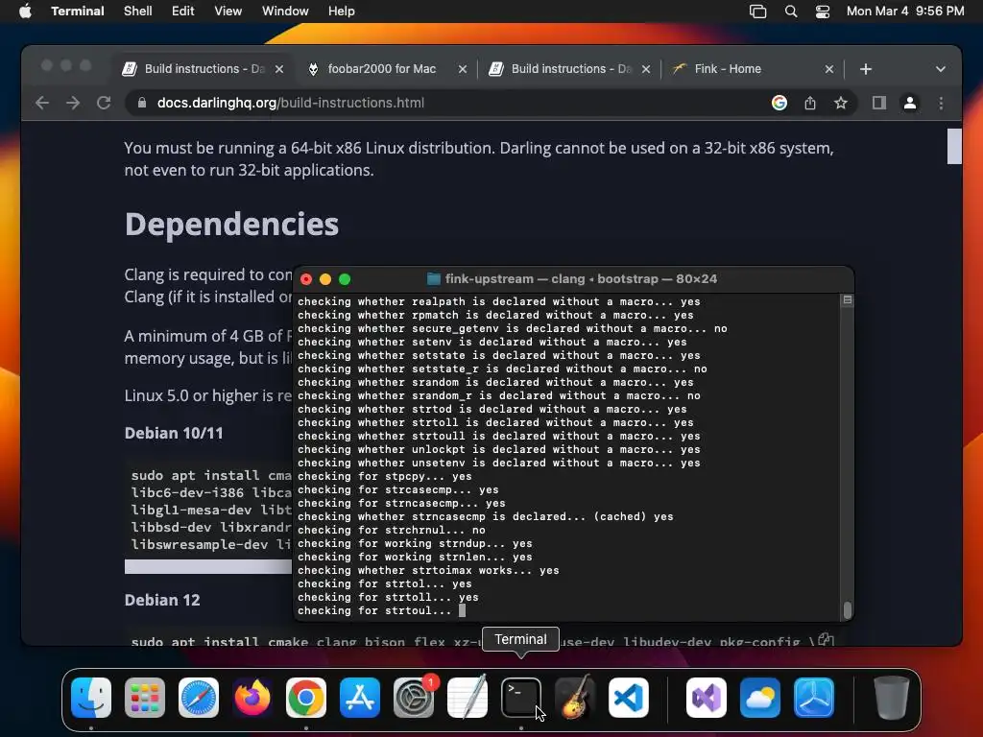
Task: Click the date and time in menu bar
Action: coord(905,12)
